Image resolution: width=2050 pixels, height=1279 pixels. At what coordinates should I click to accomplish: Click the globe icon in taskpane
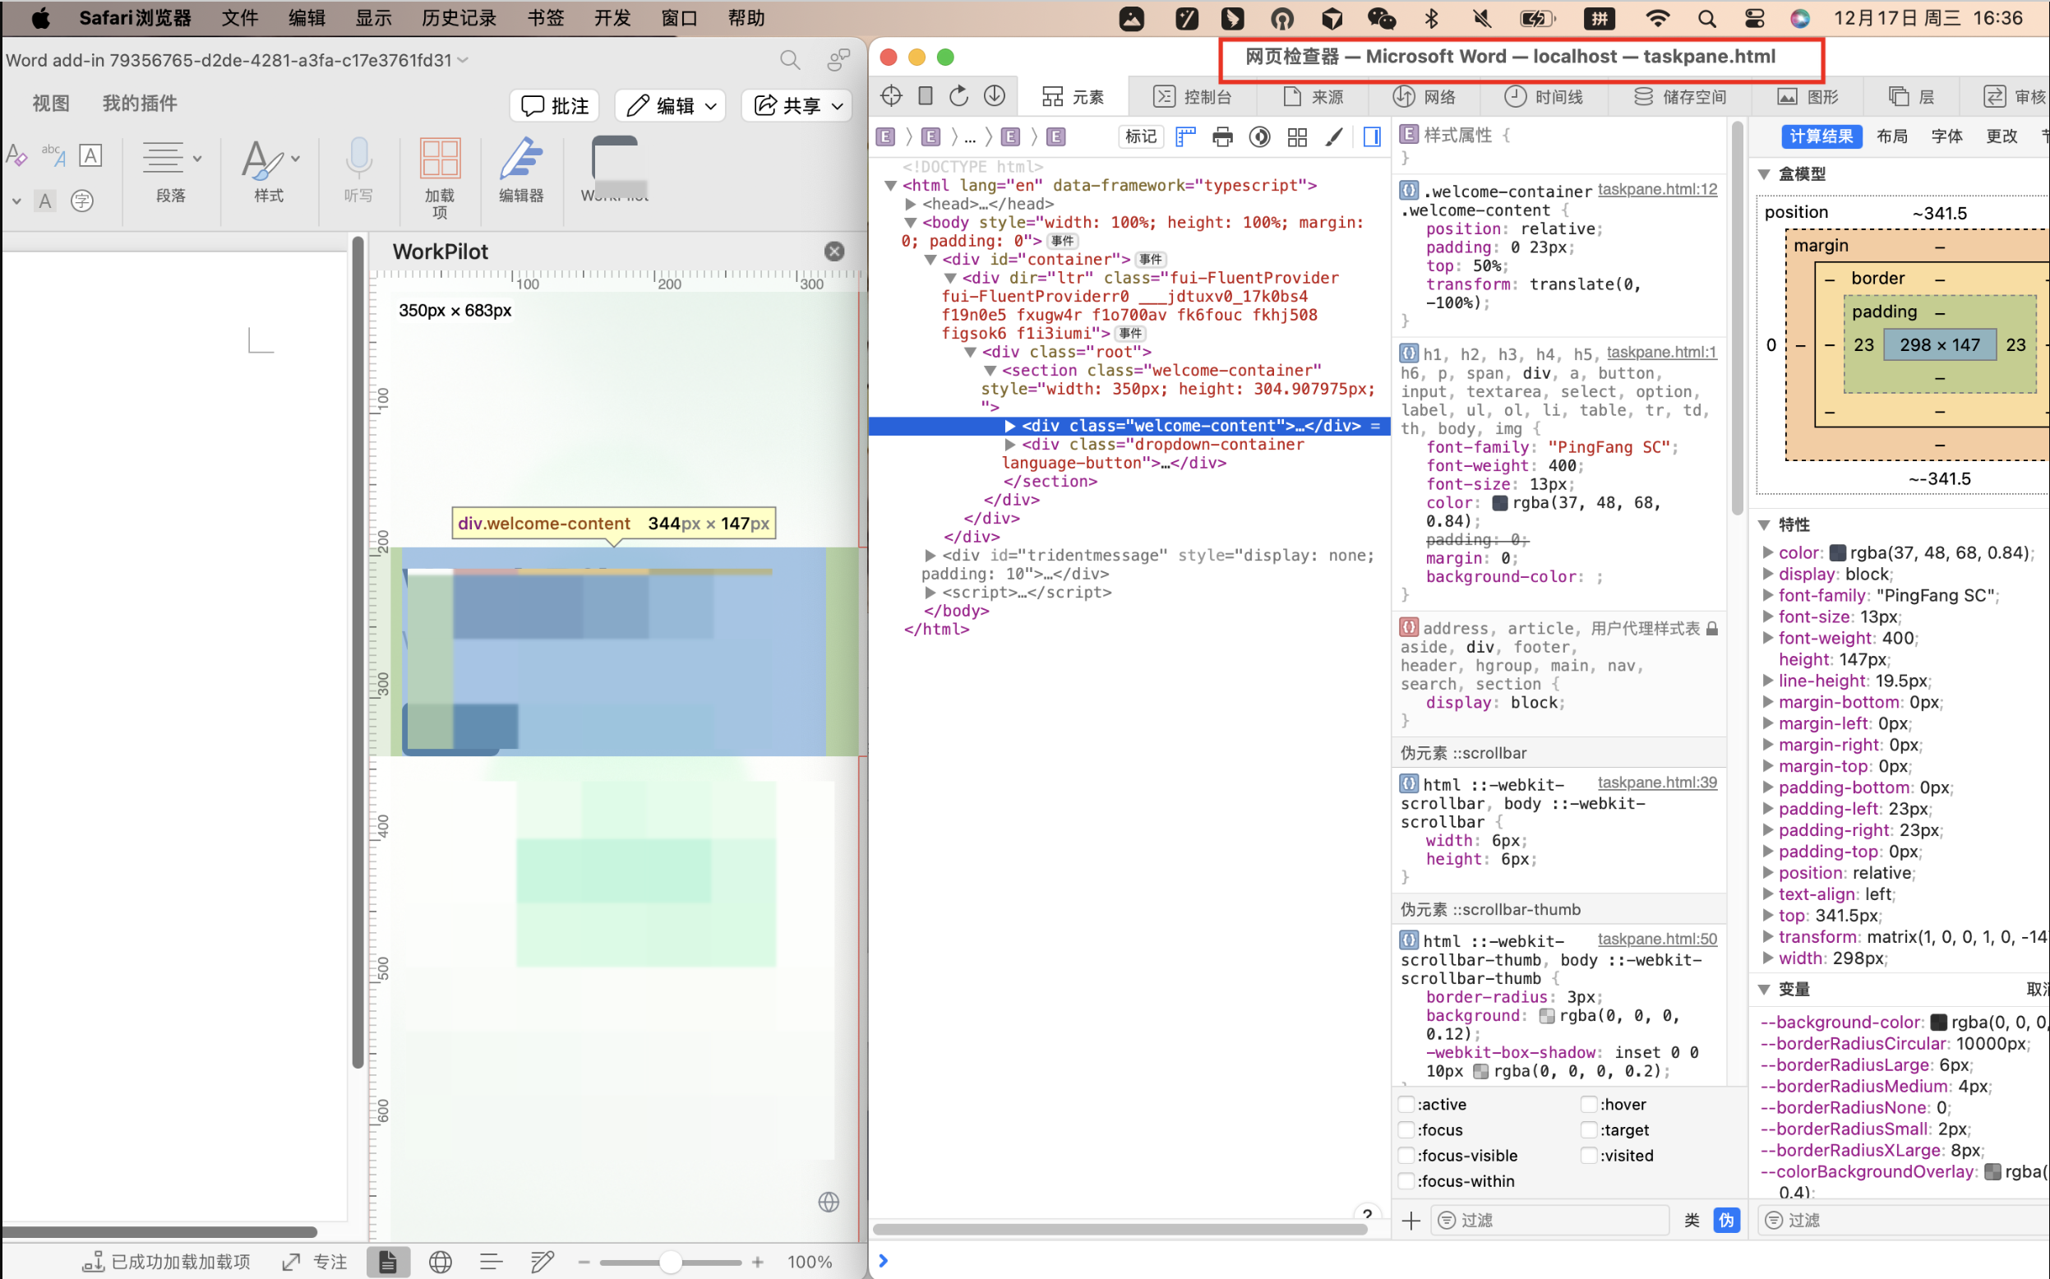(x=829, y=1202)
